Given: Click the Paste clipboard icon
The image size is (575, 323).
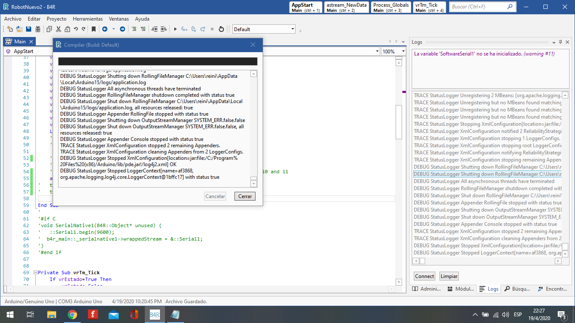Looking at the screenshot, I should 67,29.
